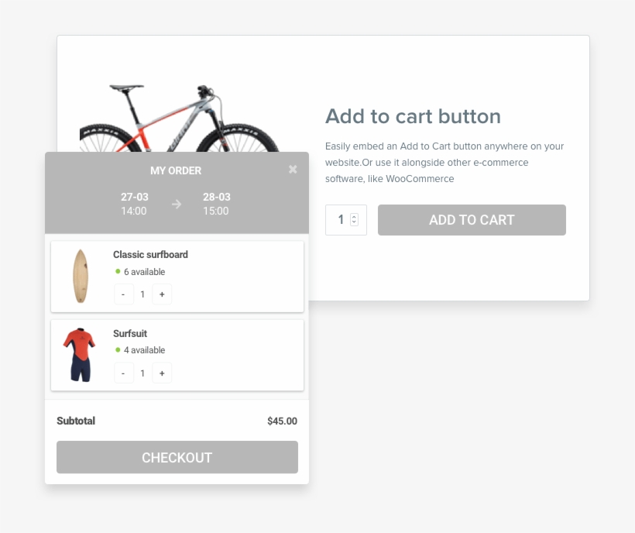The image size is (635, 533).
Task: Click the Classic surfboard thumbnail
Action: click(x=81, y=277)
